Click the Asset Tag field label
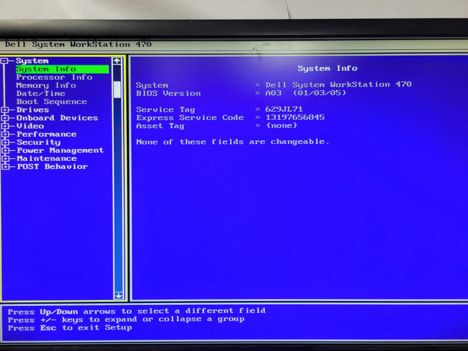468x351 pixels. pos(160,126)
